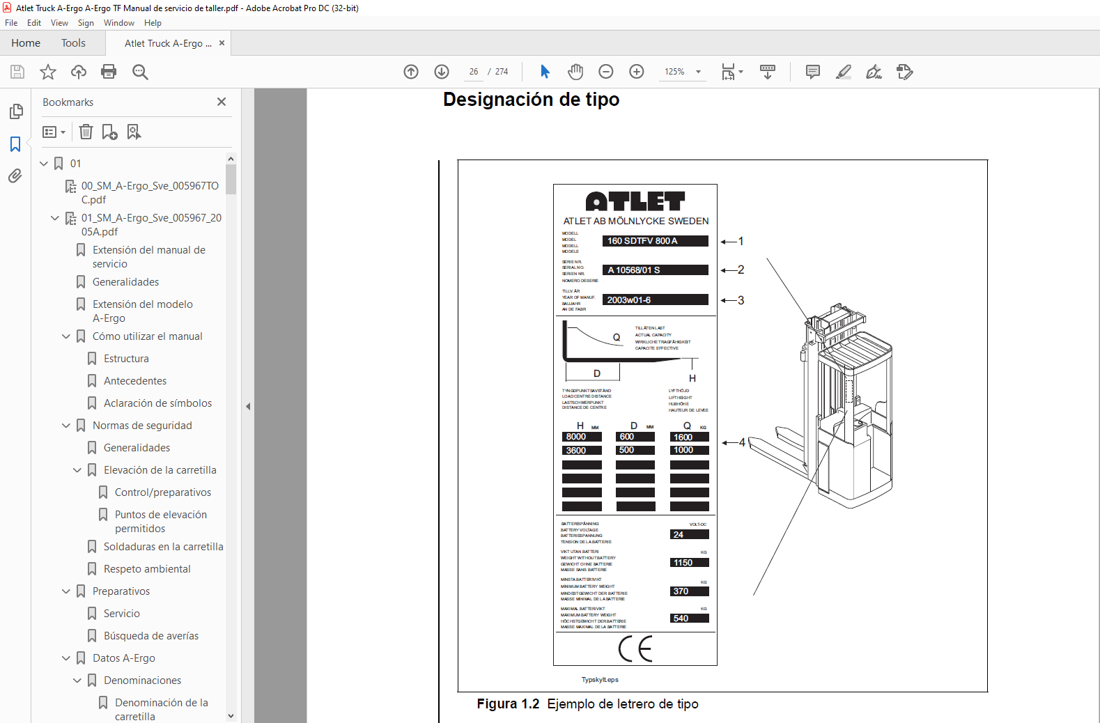1100x723 pixels.
Task: Open bookmark 00_SM_A-Ergo_Sve_005967TOC.pdf
Action: pyautogui.click(x=150, y=193)
